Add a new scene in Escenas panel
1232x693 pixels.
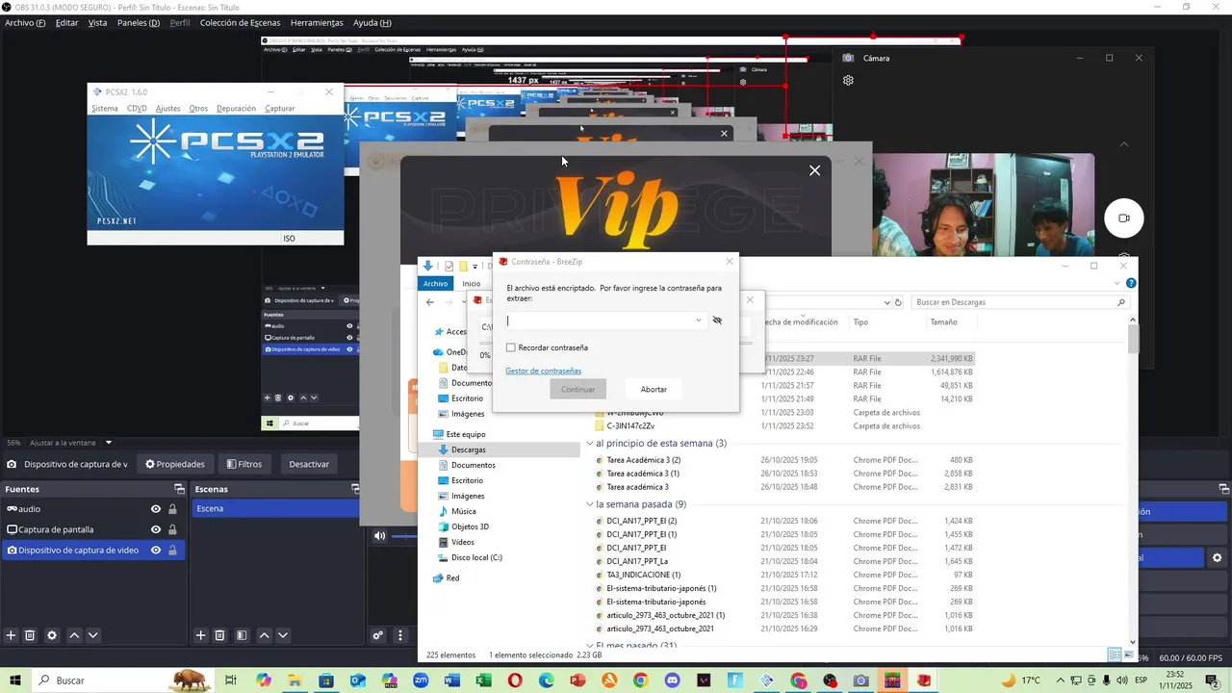[x=201, y=635]
